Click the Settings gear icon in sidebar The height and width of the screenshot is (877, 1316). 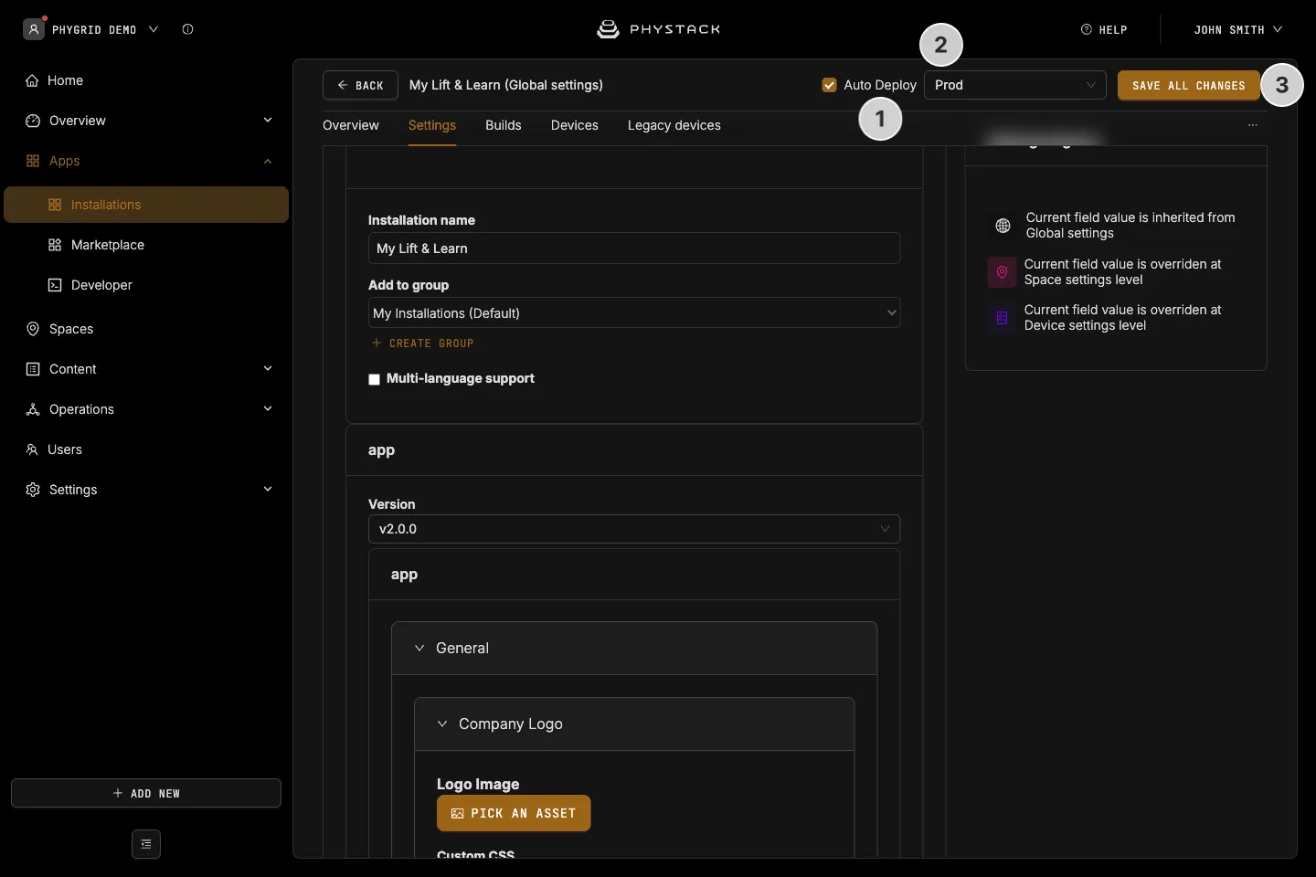tap(33, 490)
